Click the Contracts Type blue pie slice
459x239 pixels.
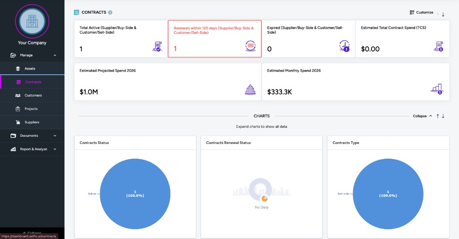[388, 194]
